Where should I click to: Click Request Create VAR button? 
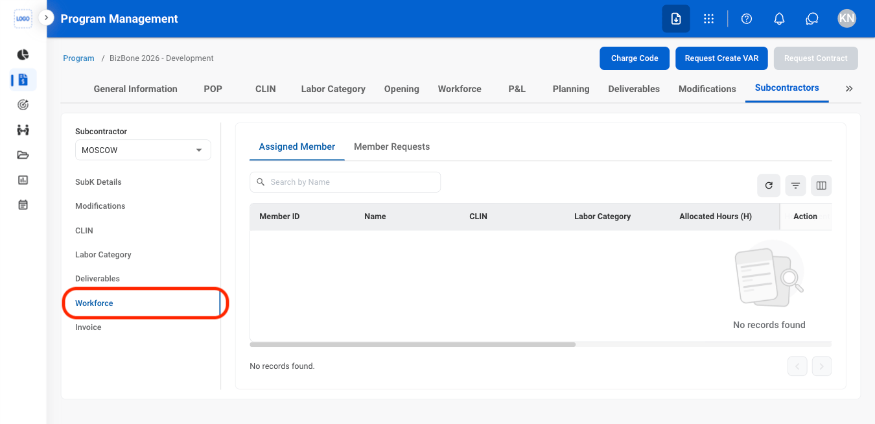pos(721,58)
